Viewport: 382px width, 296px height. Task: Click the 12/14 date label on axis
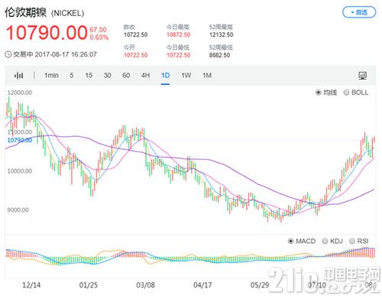click(x=31, y=285)
